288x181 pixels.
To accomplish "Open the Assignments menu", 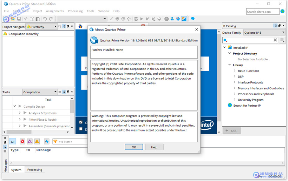I will (x=55, y=11).
